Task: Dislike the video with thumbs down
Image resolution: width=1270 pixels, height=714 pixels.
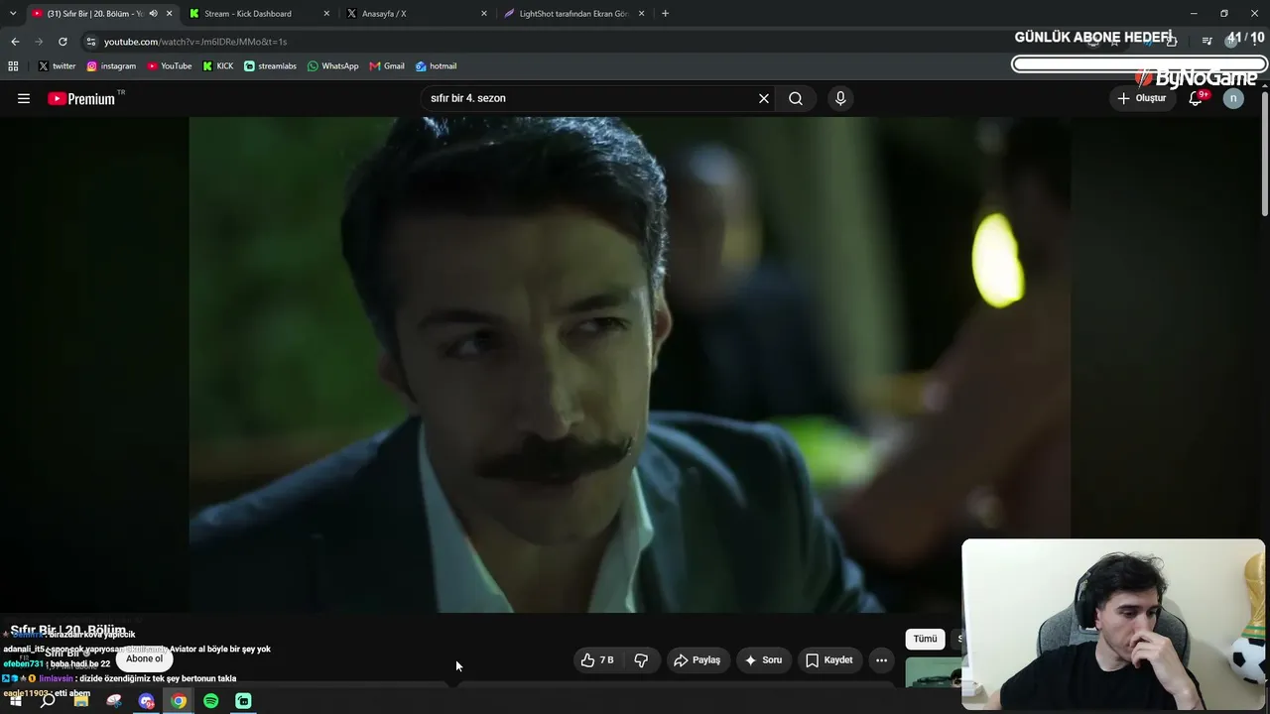Action: [641, 659]
